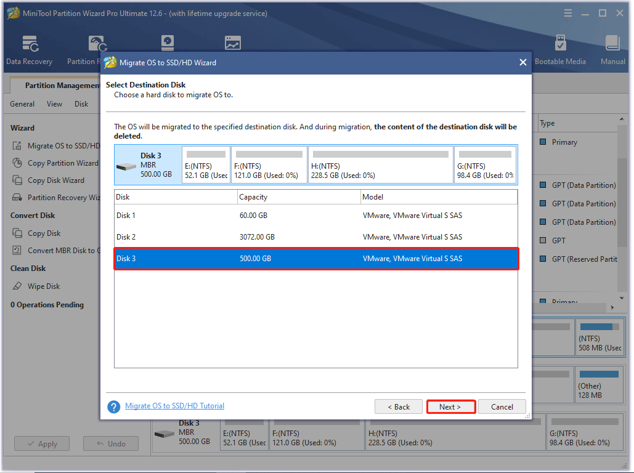634x473 pixels.
Task: Click MiniTool app logo in title bar
Action: click(14, 14)
